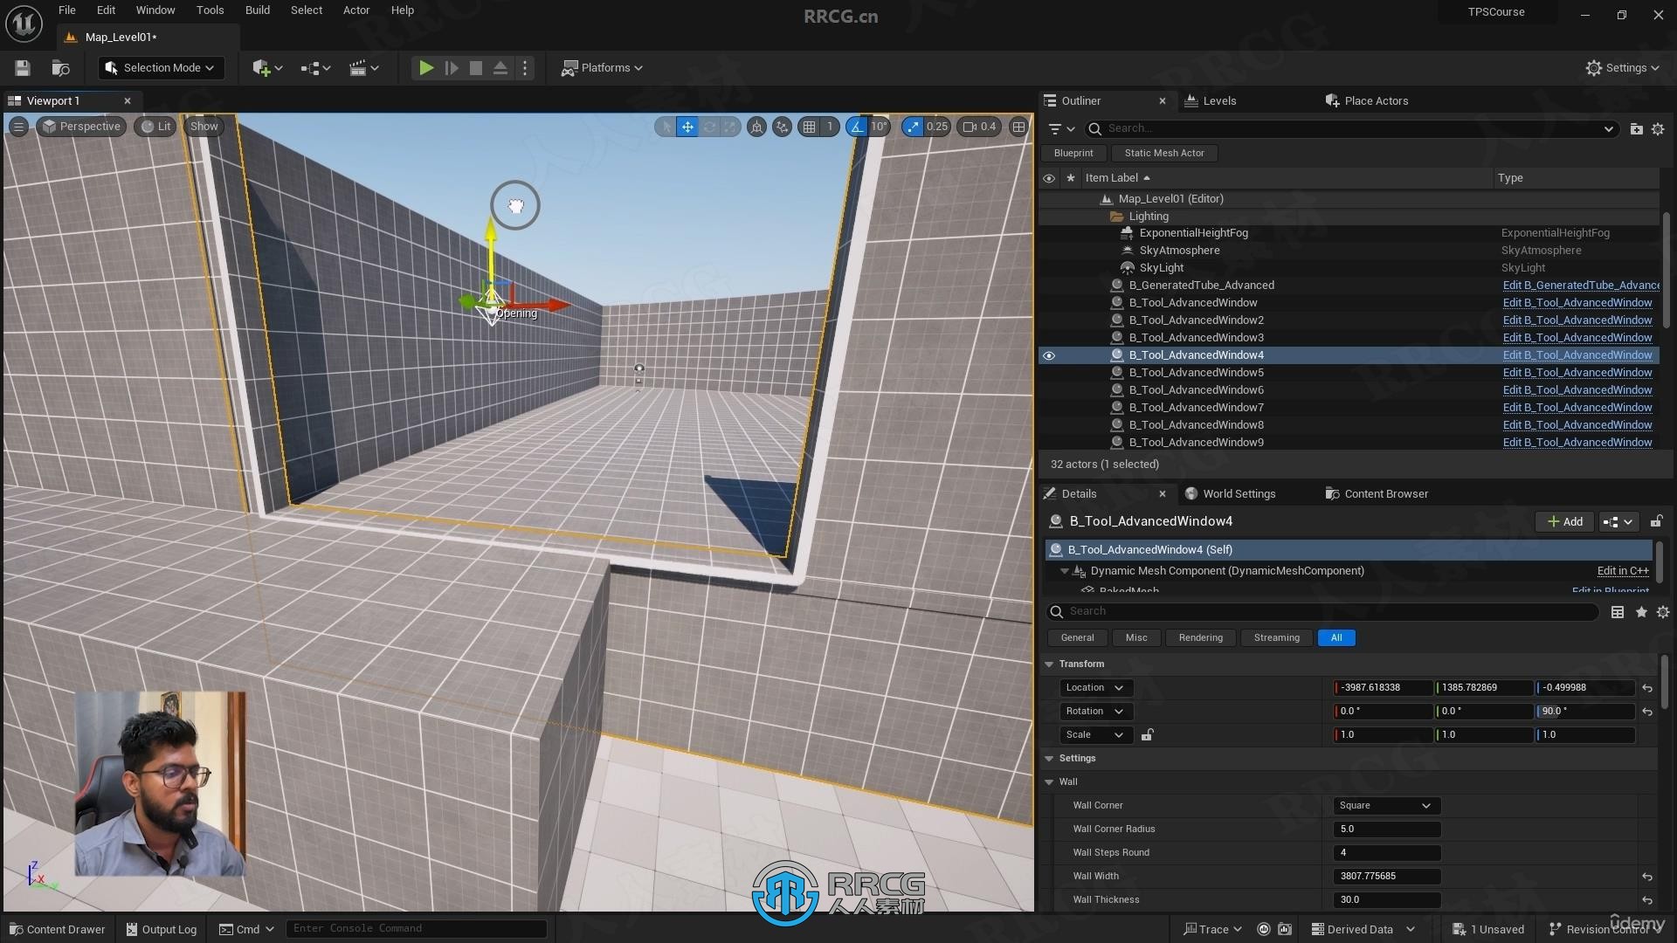Open the viewport hamburger options menu
Viewport: 1677px width, 943px height.
click(x=18, y=127)
